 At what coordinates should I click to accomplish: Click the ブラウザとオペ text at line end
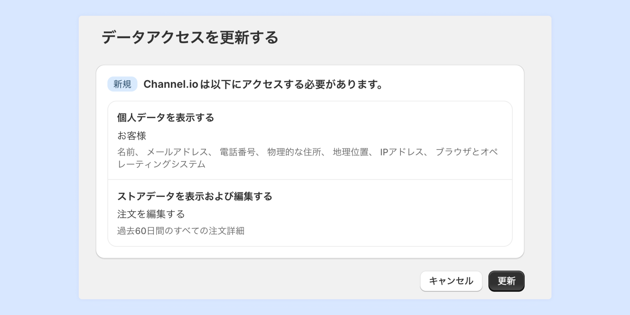click(467, 152)
